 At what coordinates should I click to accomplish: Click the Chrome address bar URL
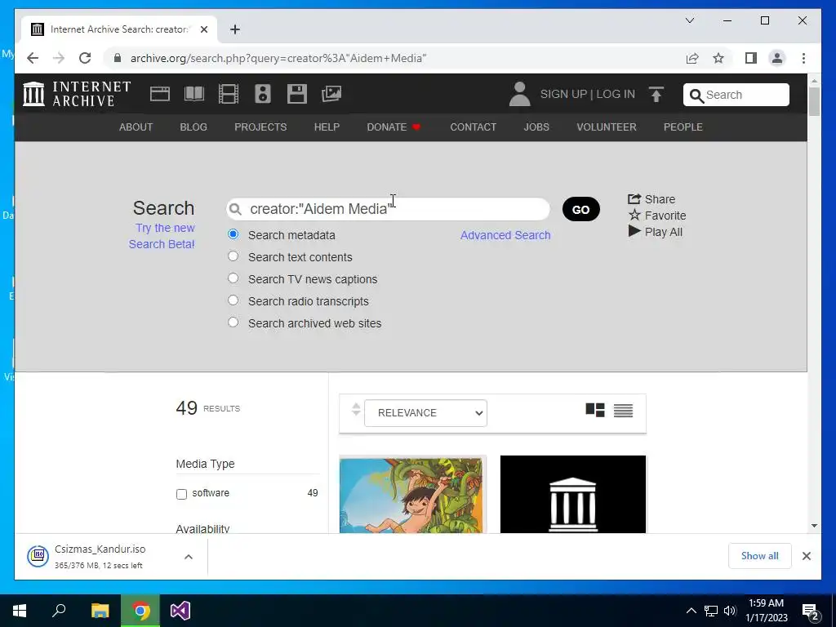tap(278, 58)
